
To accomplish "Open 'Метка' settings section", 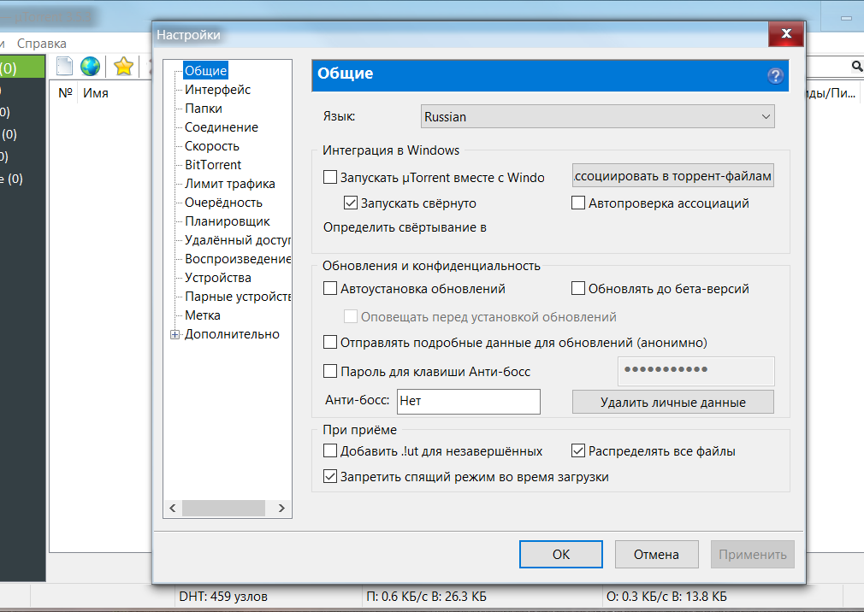I will click(202, 315).
